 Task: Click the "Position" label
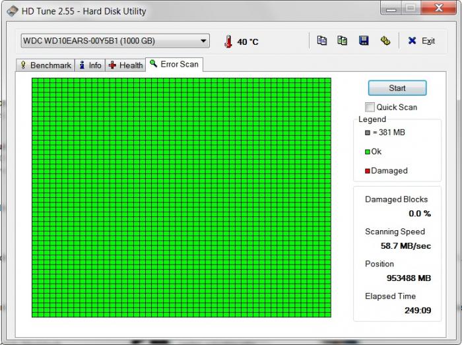pyautogui.click(x=379, y=264)
